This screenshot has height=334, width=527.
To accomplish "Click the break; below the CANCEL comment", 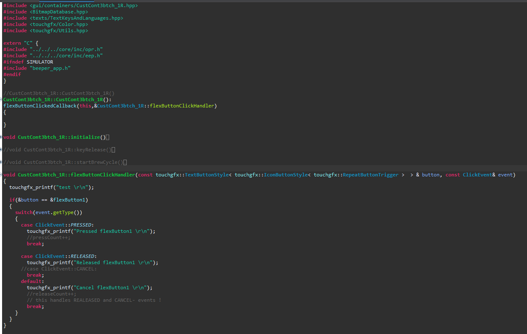I will pyautogui.click(x=35, y=275).
